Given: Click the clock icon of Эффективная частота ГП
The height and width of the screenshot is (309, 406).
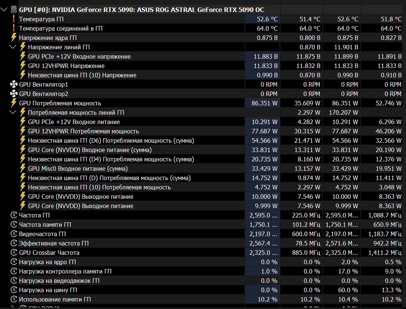Looking at the screenshot, I should [x=14, y=243].
